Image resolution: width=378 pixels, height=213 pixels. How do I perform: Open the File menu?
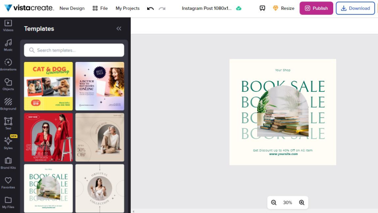100,8
